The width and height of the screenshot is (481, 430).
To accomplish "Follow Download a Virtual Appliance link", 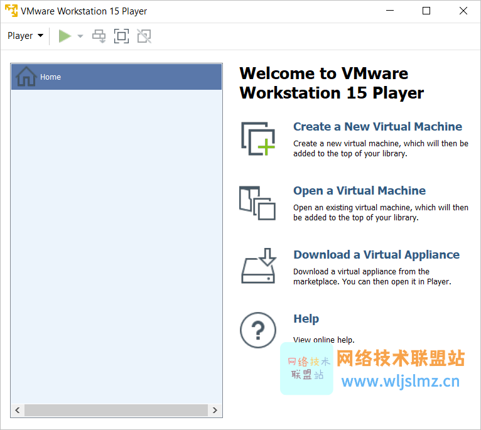I will point(376,255).
